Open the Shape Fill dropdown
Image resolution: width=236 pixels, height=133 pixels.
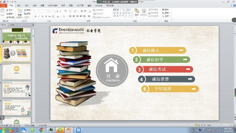tap(154, 10)
